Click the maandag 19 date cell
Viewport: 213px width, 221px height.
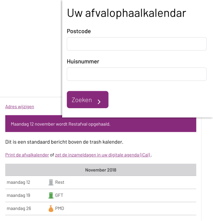[18, 195]
